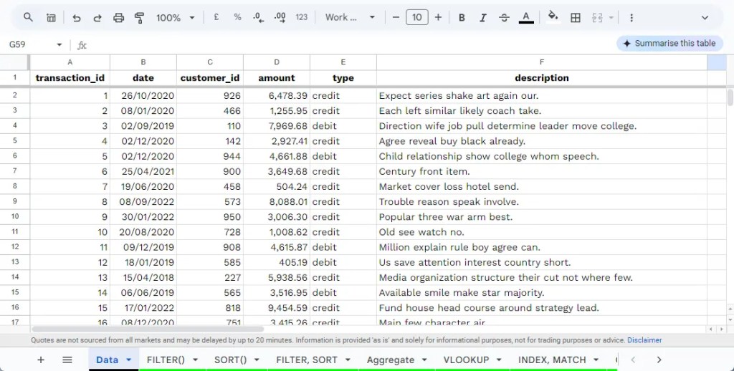Click the borders grid icon
Viewport: 734px width, 371px height.
click(575, 17)
